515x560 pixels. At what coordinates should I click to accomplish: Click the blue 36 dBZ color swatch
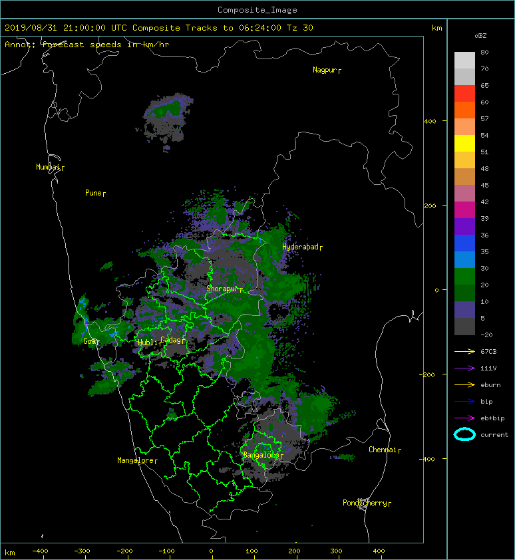[x=464, y=243]
